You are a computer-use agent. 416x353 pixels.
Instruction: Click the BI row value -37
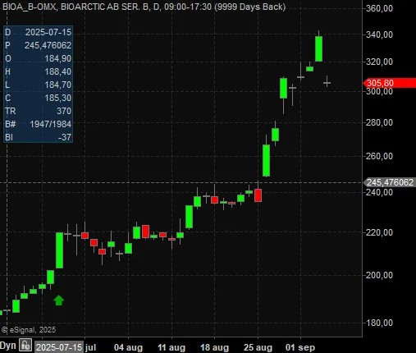click(x=65, y=137)
